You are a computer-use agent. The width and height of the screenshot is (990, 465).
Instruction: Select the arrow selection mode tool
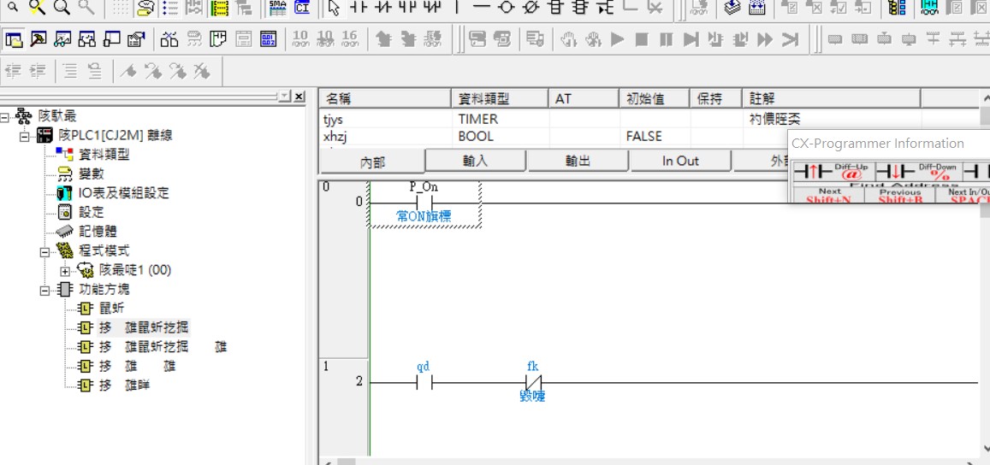pyautogui.click(x=334, y=9)
